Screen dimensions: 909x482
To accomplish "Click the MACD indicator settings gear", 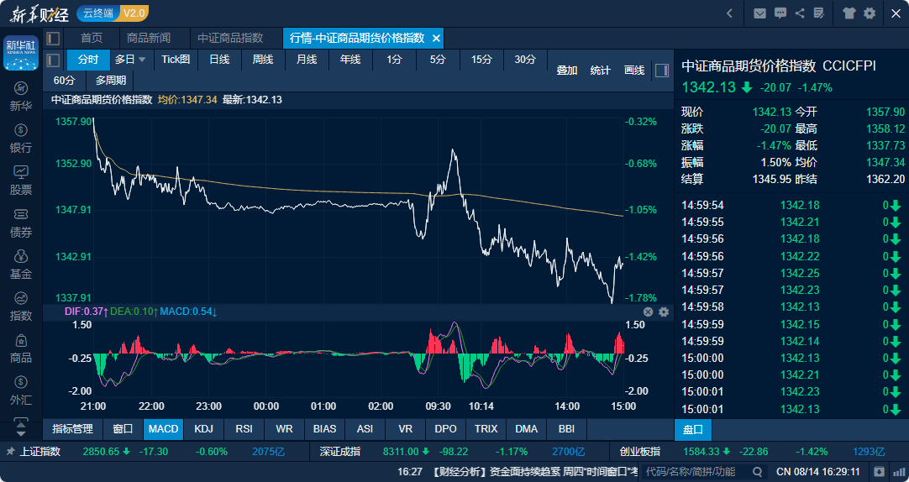I will point(664,312).
